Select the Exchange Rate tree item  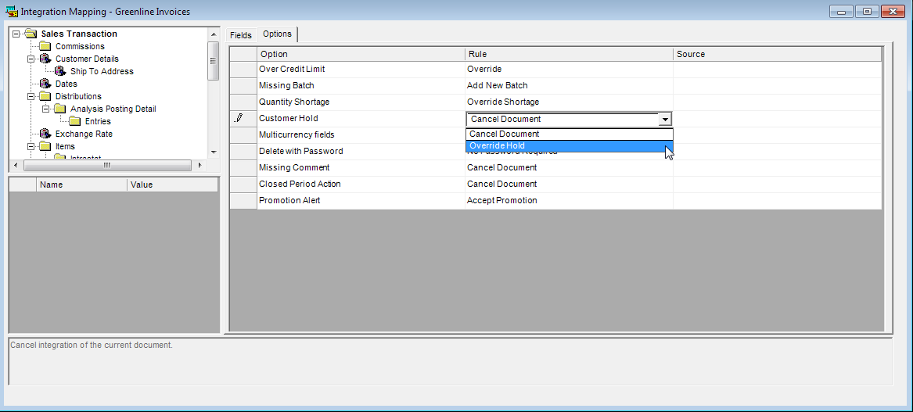(x=84, y=134)
